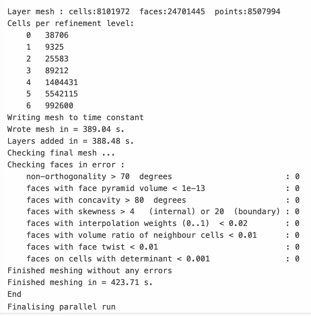
Task: Click the face twist < 0.01 line
Action: [x=163, y=247]
